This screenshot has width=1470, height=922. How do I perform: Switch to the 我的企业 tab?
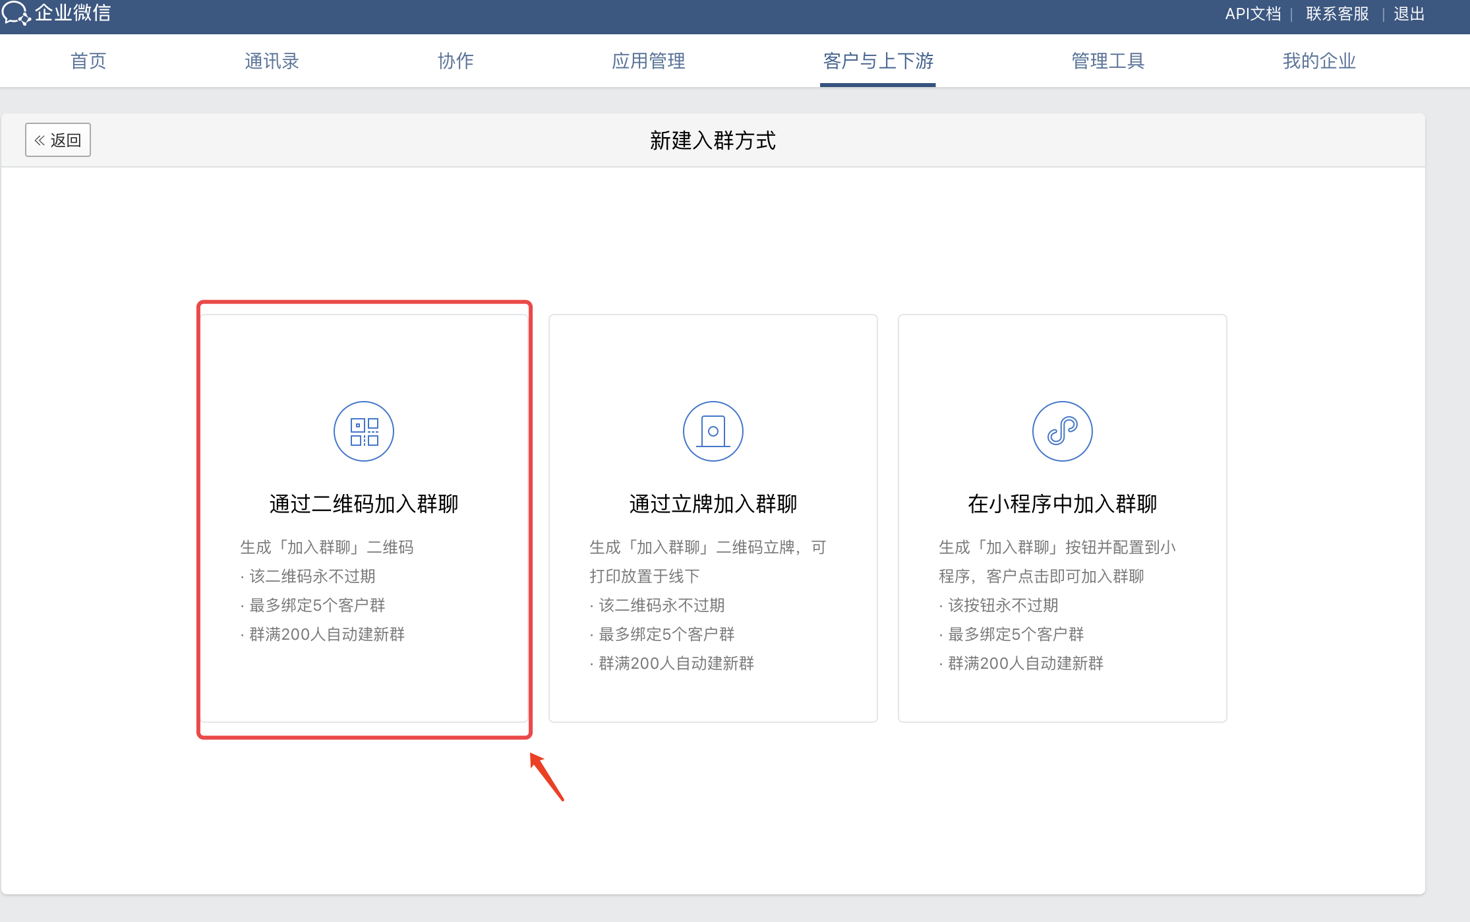tap(1318, 61)
